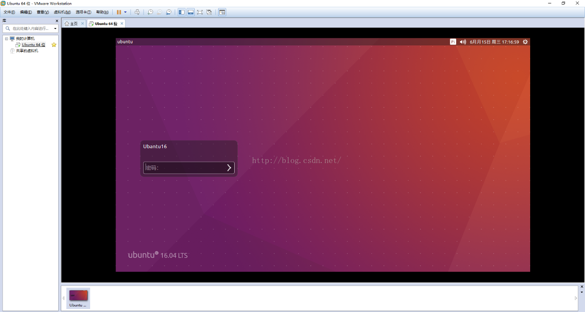Submit login with the arrow button
Viewport: 585px width, 312px height.
[x=229, y=168]
